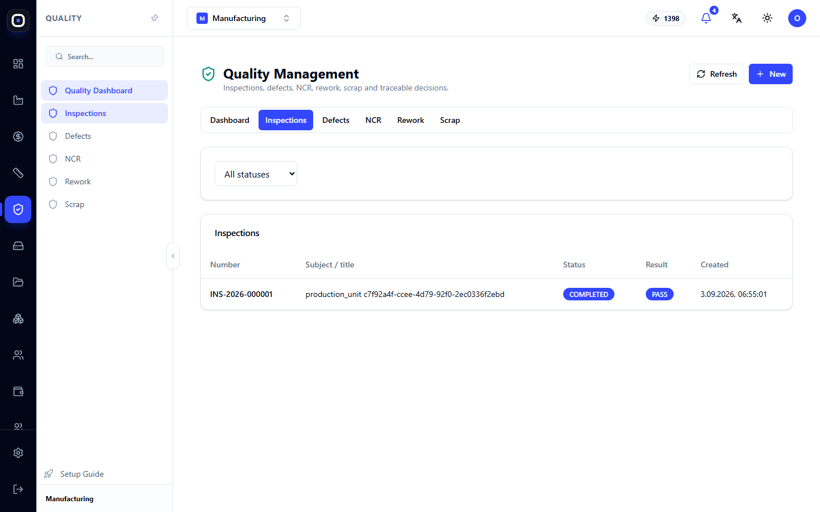
Task: Toggle the light/dark theme sun icon
Action: point(768,18)
